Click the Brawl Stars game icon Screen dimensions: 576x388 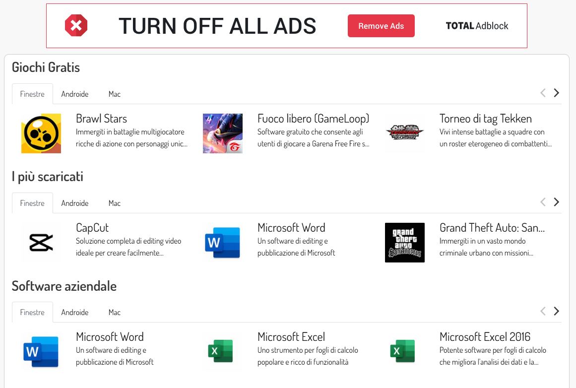[x=41, y=133]
